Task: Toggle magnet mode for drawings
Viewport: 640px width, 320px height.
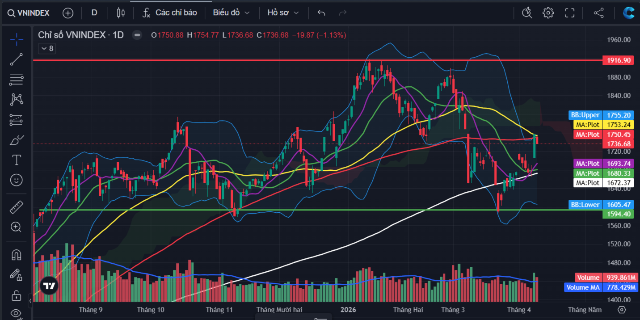Action: (17, 255)
